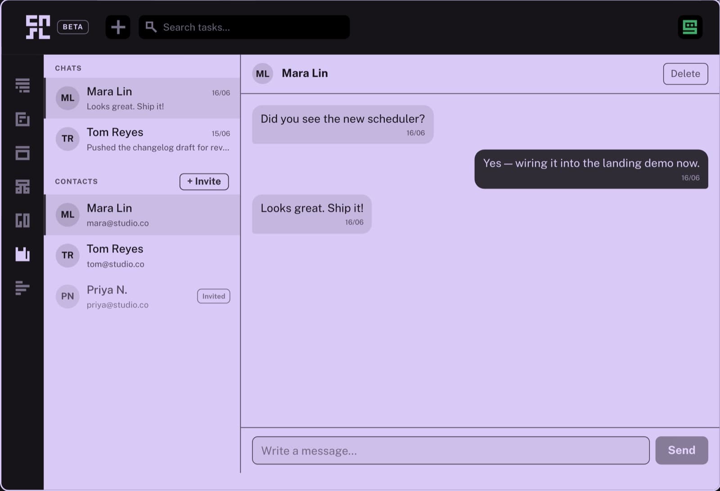Open the left-aligned bars sidebar icon

click(22, 288)
